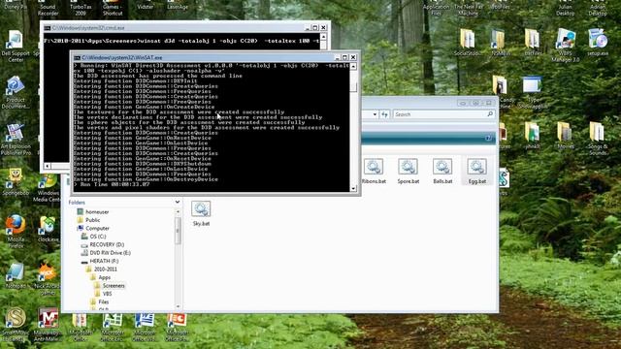Screen dimensions: 621x349
Task: Maximize the WinSAT.exe console window
Action: (x=344, y=58)
